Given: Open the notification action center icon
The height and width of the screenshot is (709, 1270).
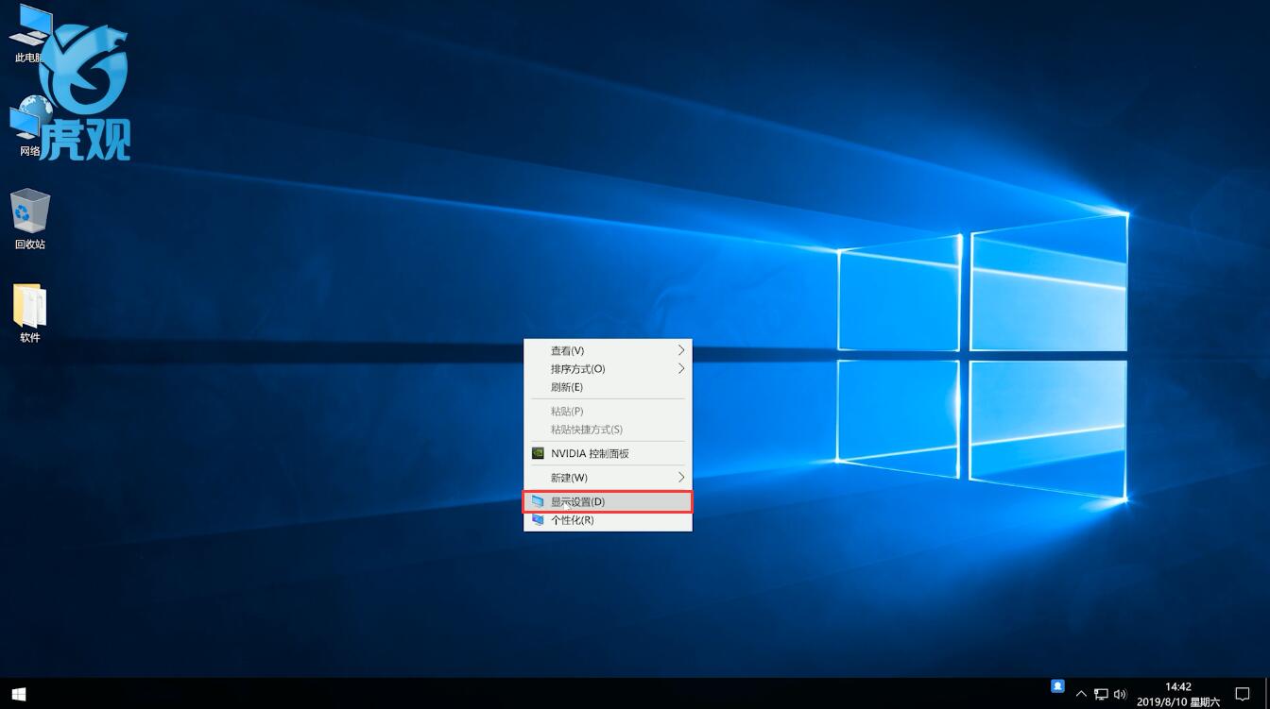Looking at the screenshot, I should (x=1243, y=695).
